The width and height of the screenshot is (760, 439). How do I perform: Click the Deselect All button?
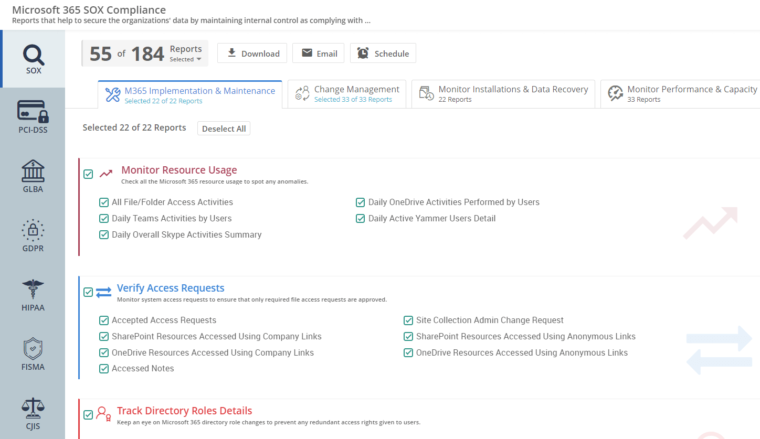point(224,128)
